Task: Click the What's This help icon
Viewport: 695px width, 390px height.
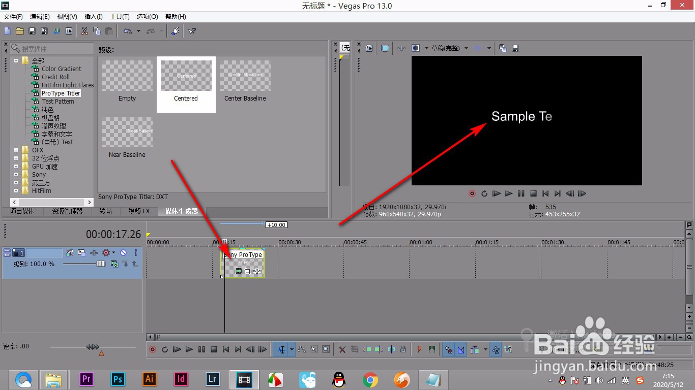Action: click(x=192, y=31)
